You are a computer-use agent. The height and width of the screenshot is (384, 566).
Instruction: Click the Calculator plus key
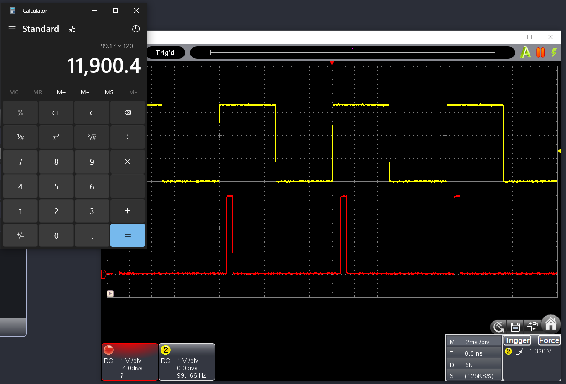tap(128, 211)
